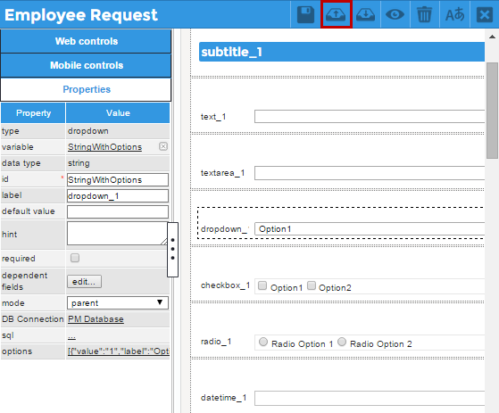Click the save floppy disk icon
The width and height of the screenshot is (499, 413).
(x=305, y=15)
